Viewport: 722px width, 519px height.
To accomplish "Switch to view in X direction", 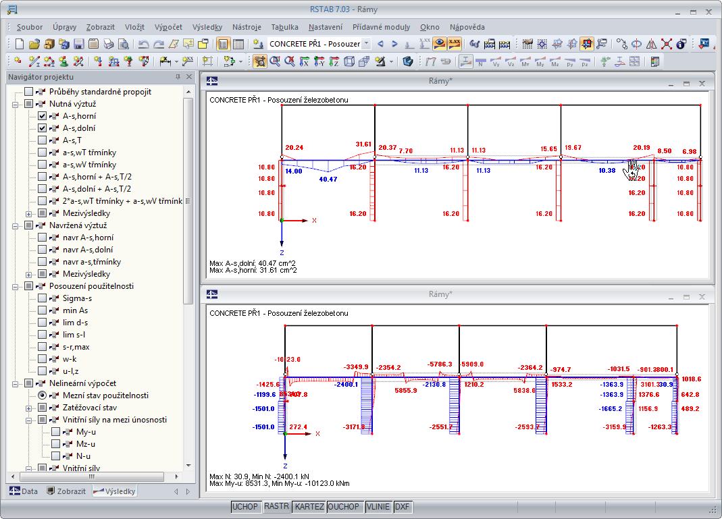I will [x=304, y=62].
